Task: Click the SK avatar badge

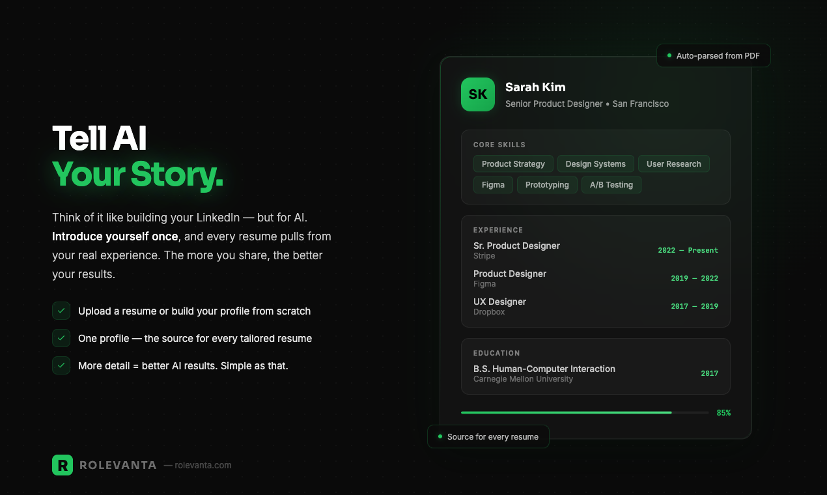Action: (478, 94)
